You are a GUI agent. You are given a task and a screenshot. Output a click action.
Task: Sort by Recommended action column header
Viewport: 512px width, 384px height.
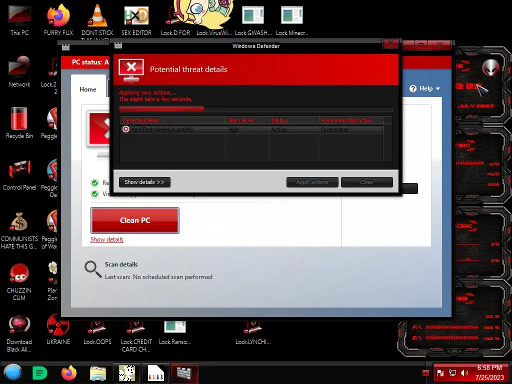(x=350, y=120)
